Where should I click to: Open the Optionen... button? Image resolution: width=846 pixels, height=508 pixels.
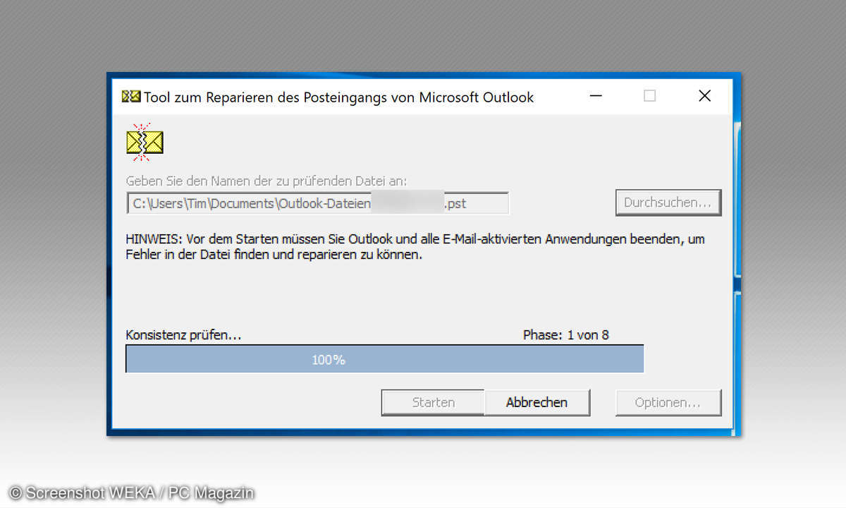(x=668, y=403)
